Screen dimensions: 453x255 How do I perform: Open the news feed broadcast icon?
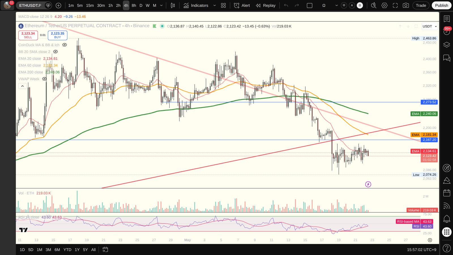point(446,206)
